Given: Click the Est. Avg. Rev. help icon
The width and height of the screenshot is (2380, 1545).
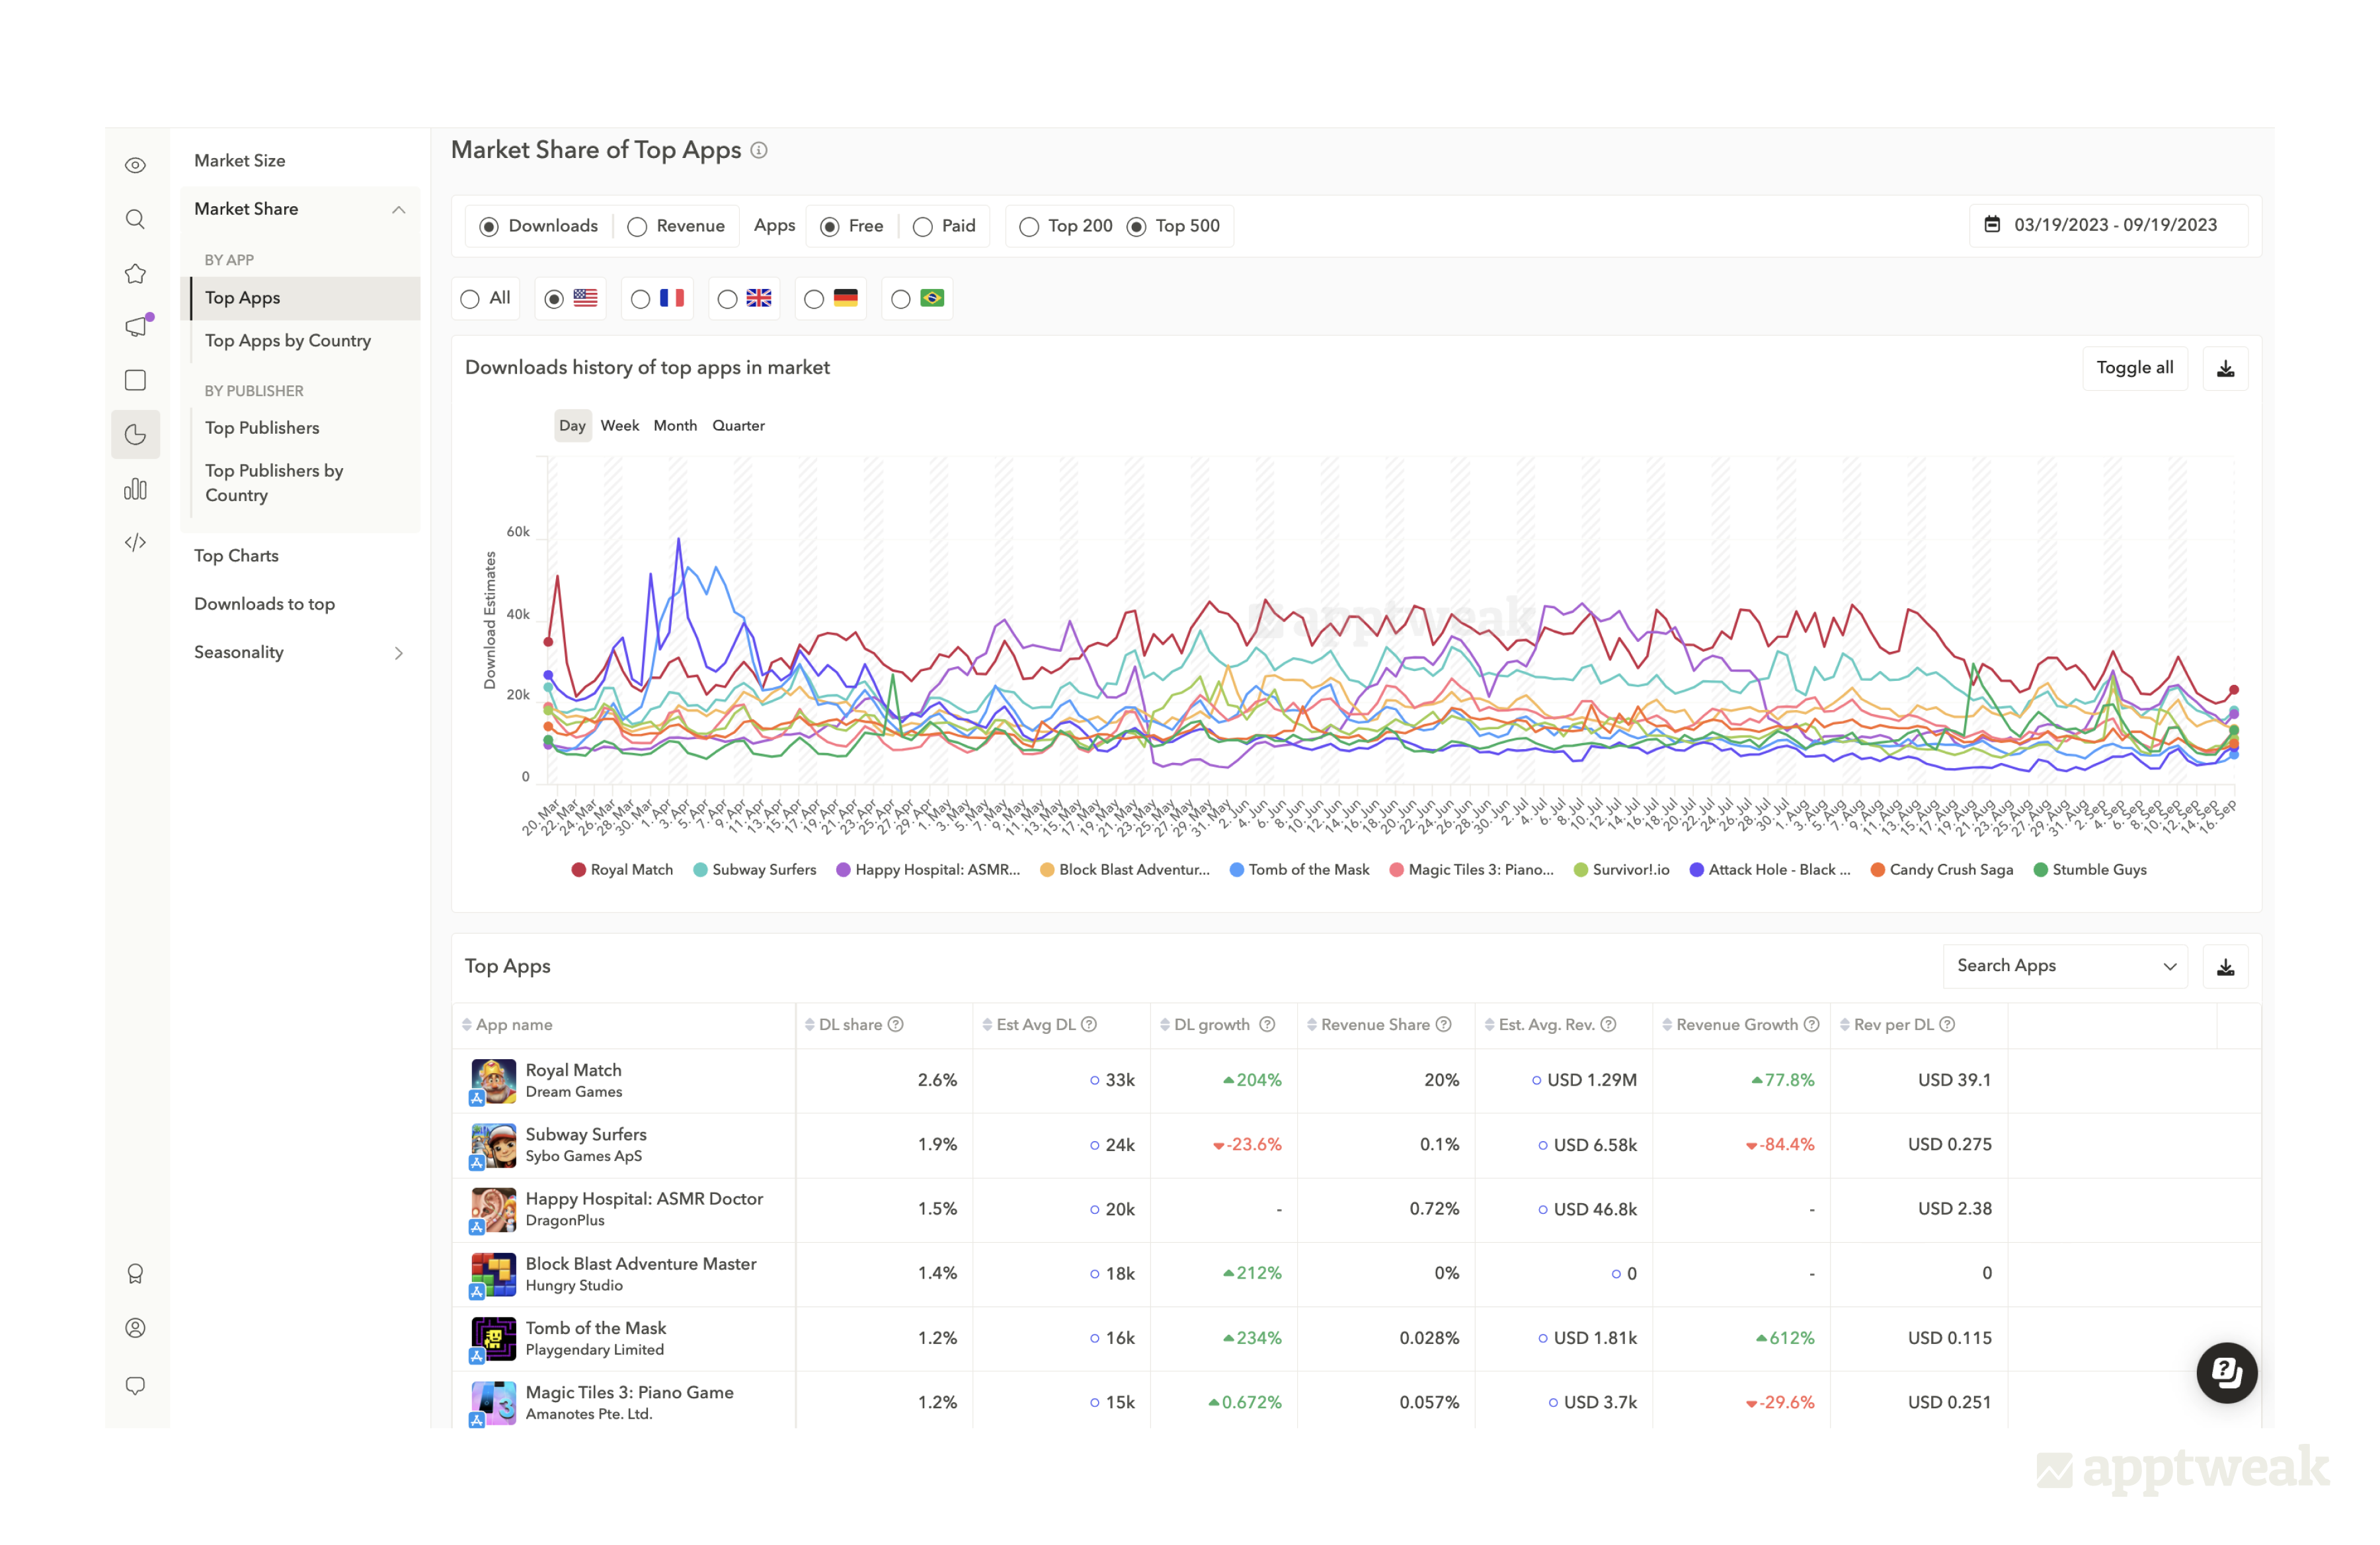Looking at the screenshot, I should pyautogui.click(x=1608, y=1024).
